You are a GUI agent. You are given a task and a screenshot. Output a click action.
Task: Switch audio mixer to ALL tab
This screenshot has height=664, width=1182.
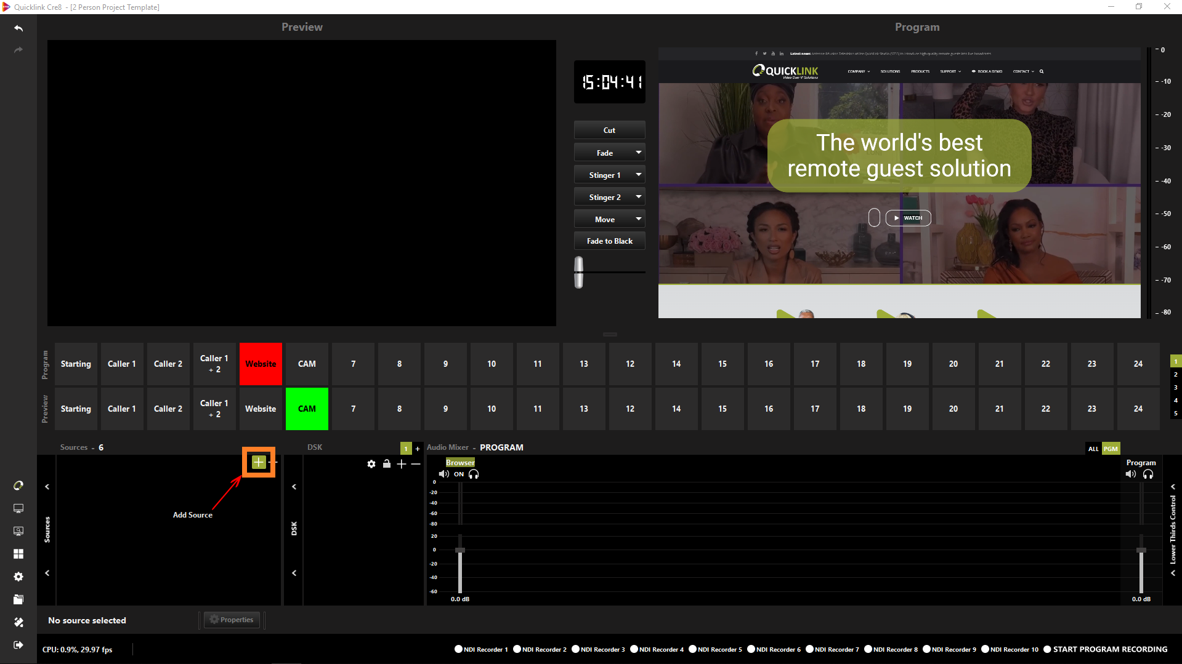[x=1093, y=449]
